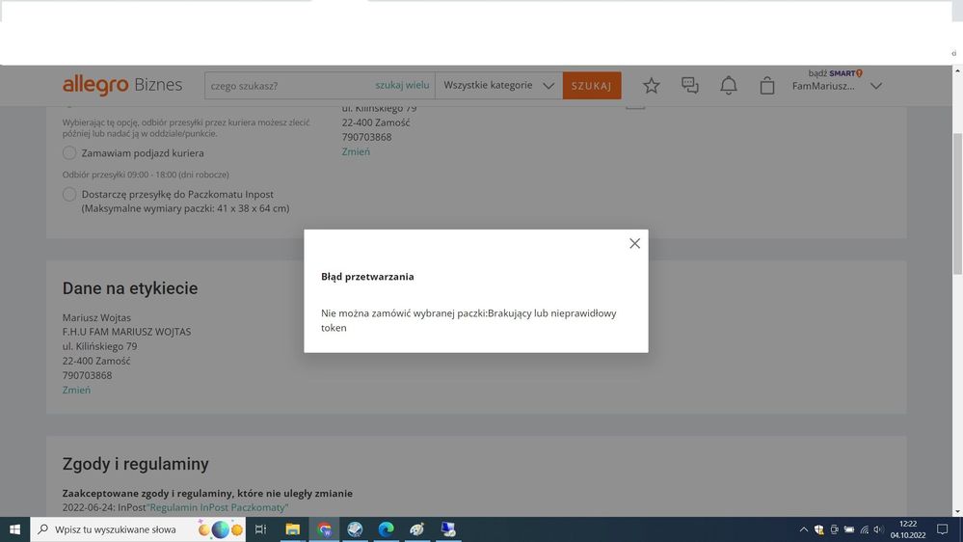Open Windows Start menu

(15, 529)
